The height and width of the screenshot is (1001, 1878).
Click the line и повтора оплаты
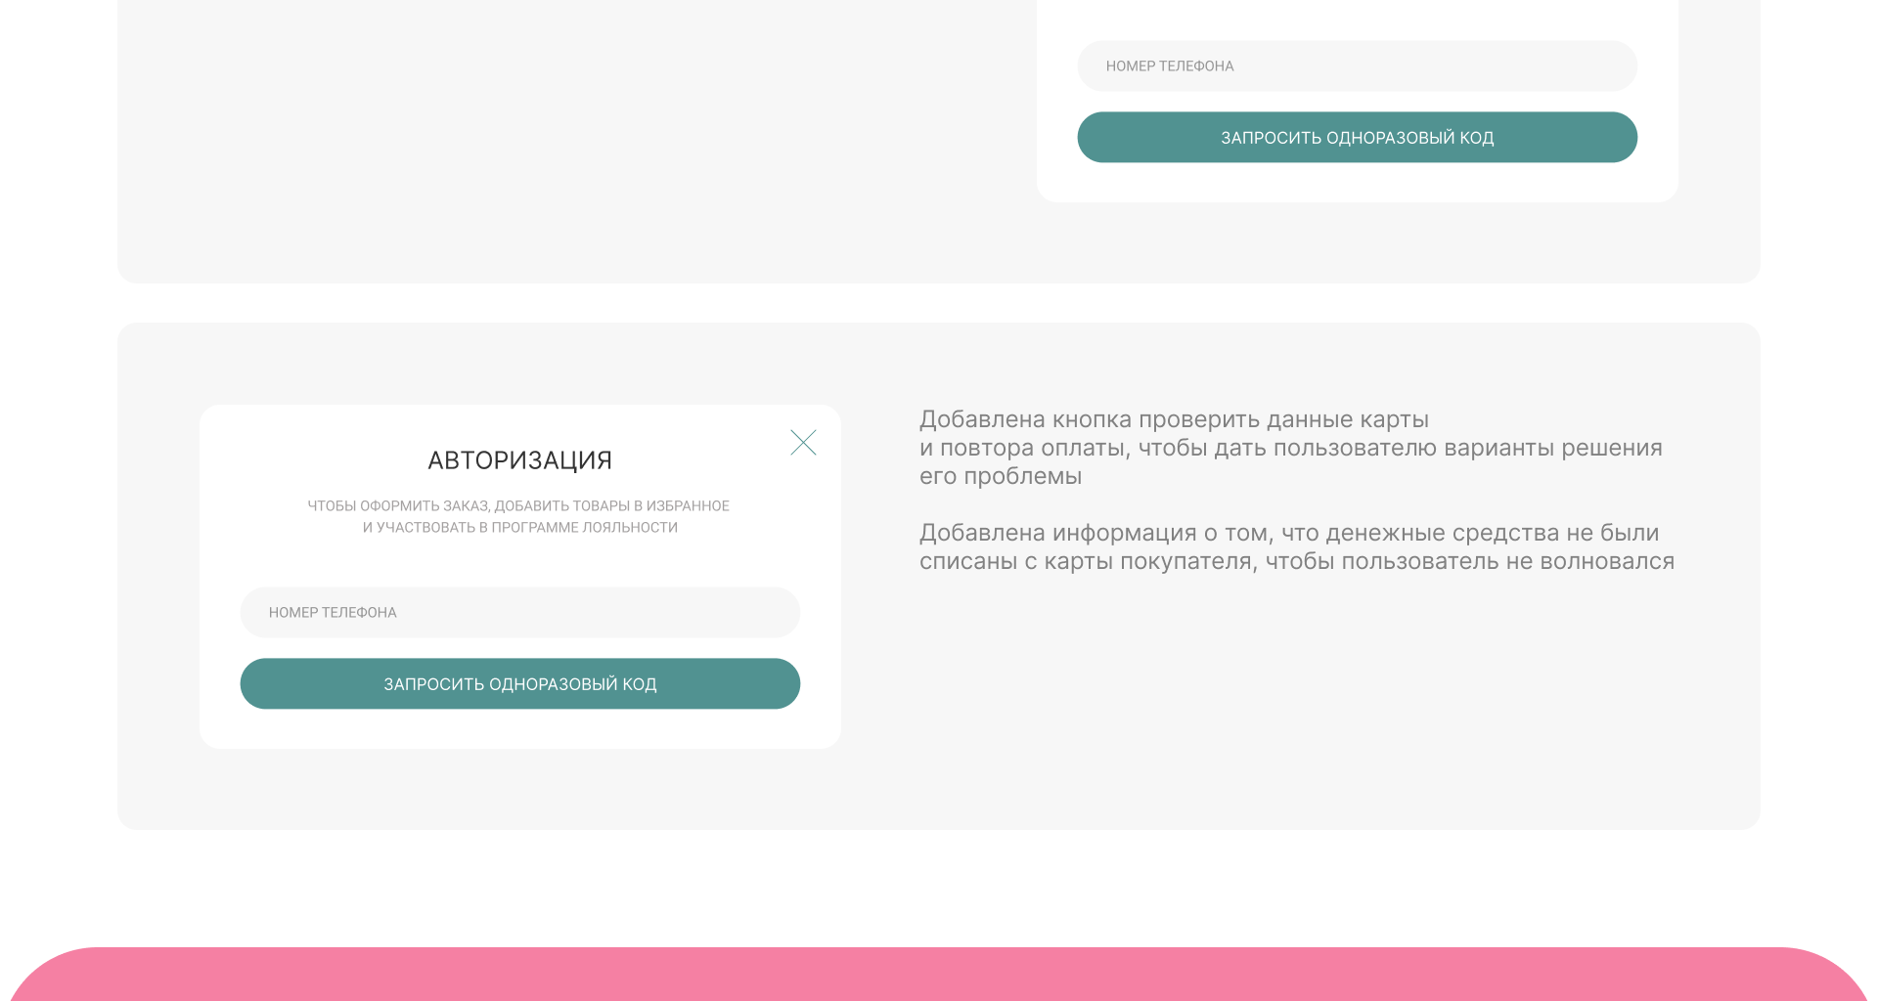1290,449
